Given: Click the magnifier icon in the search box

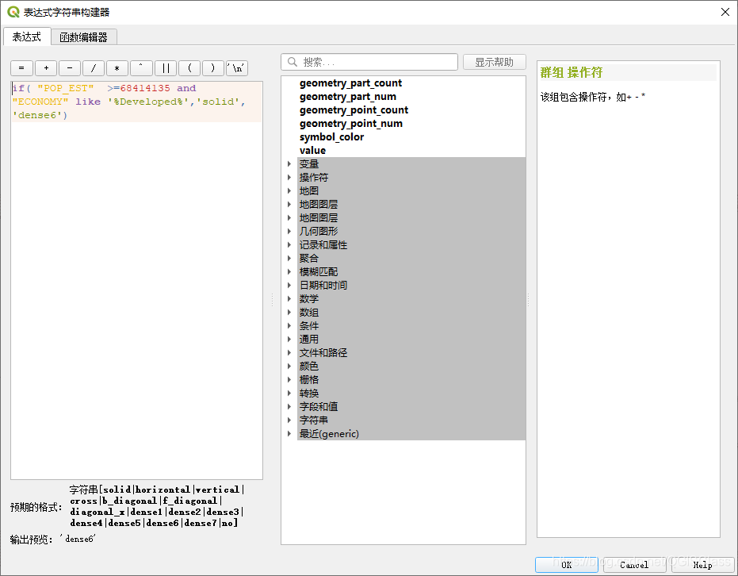Looking at the screenshot, I should (293, 62).
